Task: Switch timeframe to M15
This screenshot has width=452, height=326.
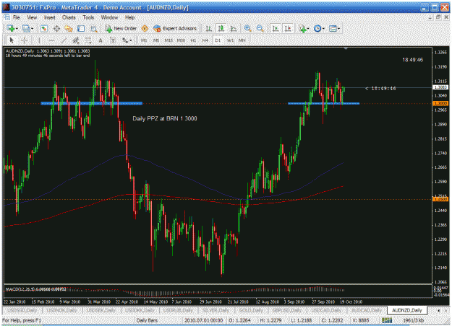Action: coord(169,40)
